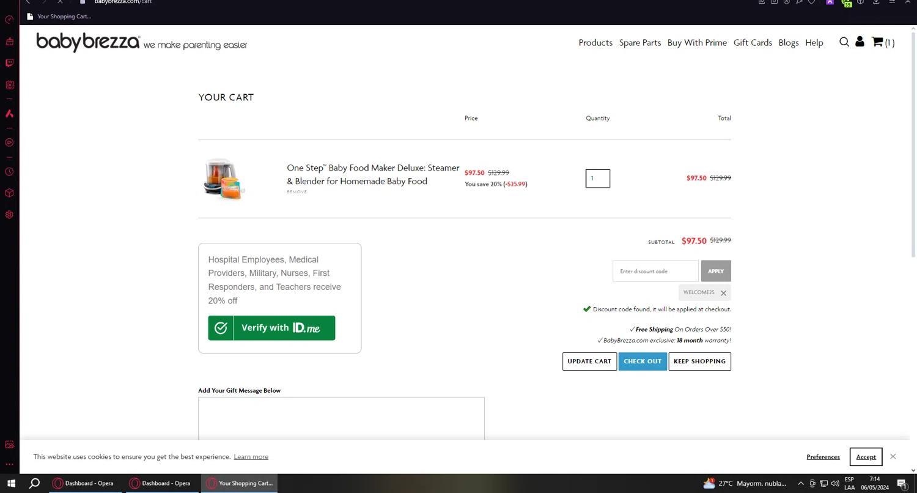Open cookie Preferences link
917x493 pixels.
823,457
